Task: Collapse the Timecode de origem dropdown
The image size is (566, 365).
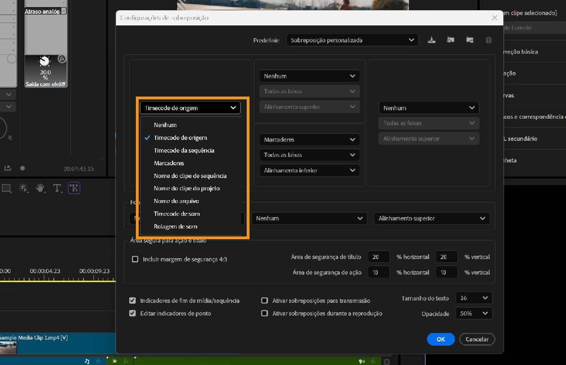Action: (x=190, y=108)
